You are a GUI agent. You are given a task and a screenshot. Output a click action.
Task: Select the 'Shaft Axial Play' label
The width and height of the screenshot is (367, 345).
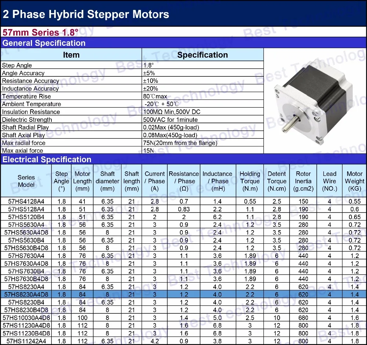tap(23, 135)
